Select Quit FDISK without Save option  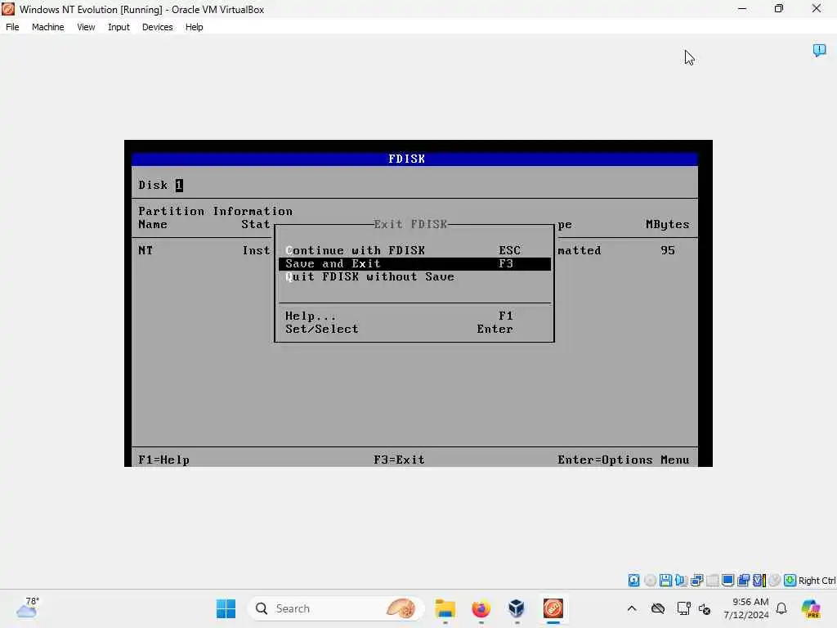(x=414, y=276)
